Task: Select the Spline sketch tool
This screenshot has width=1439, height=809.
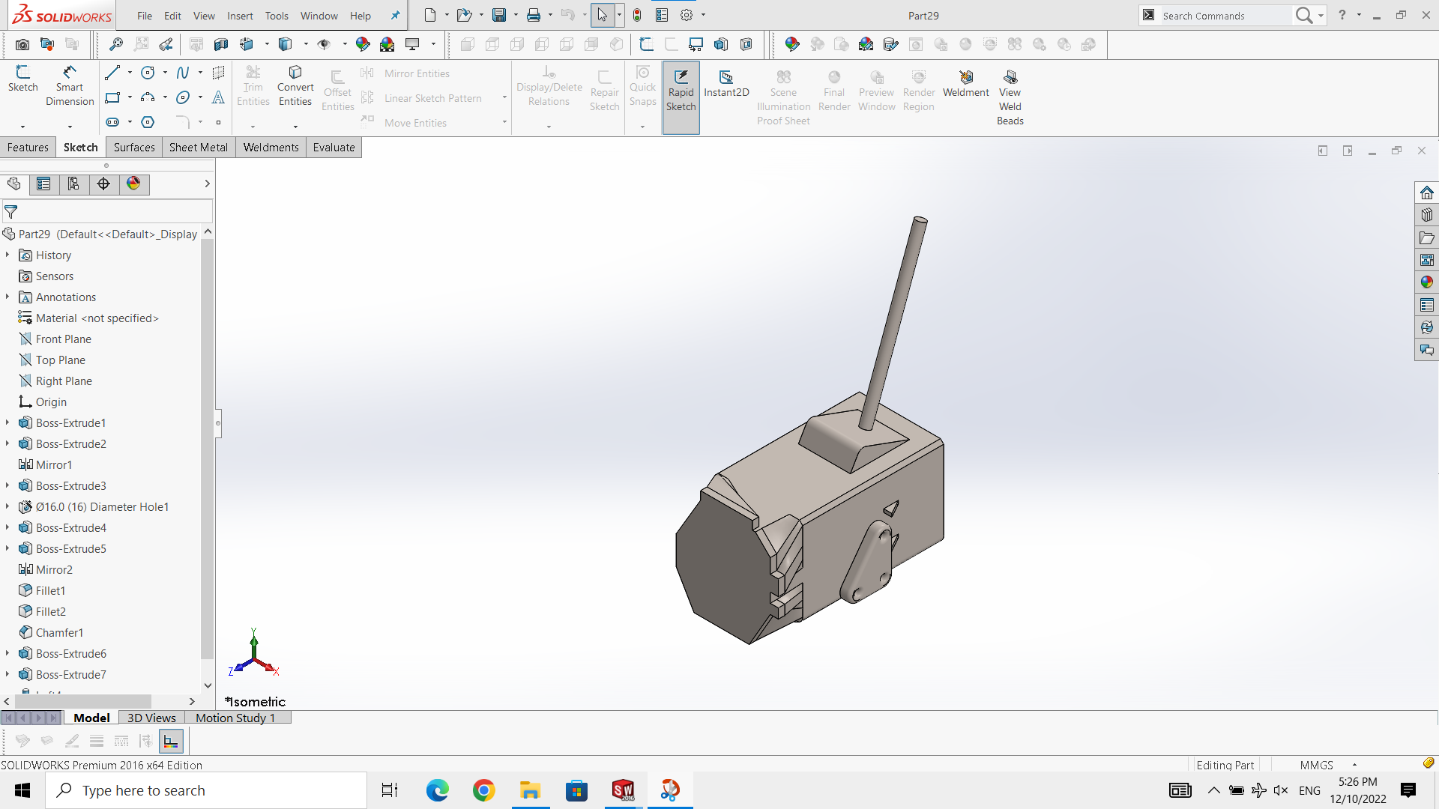Action: point(183,73)
